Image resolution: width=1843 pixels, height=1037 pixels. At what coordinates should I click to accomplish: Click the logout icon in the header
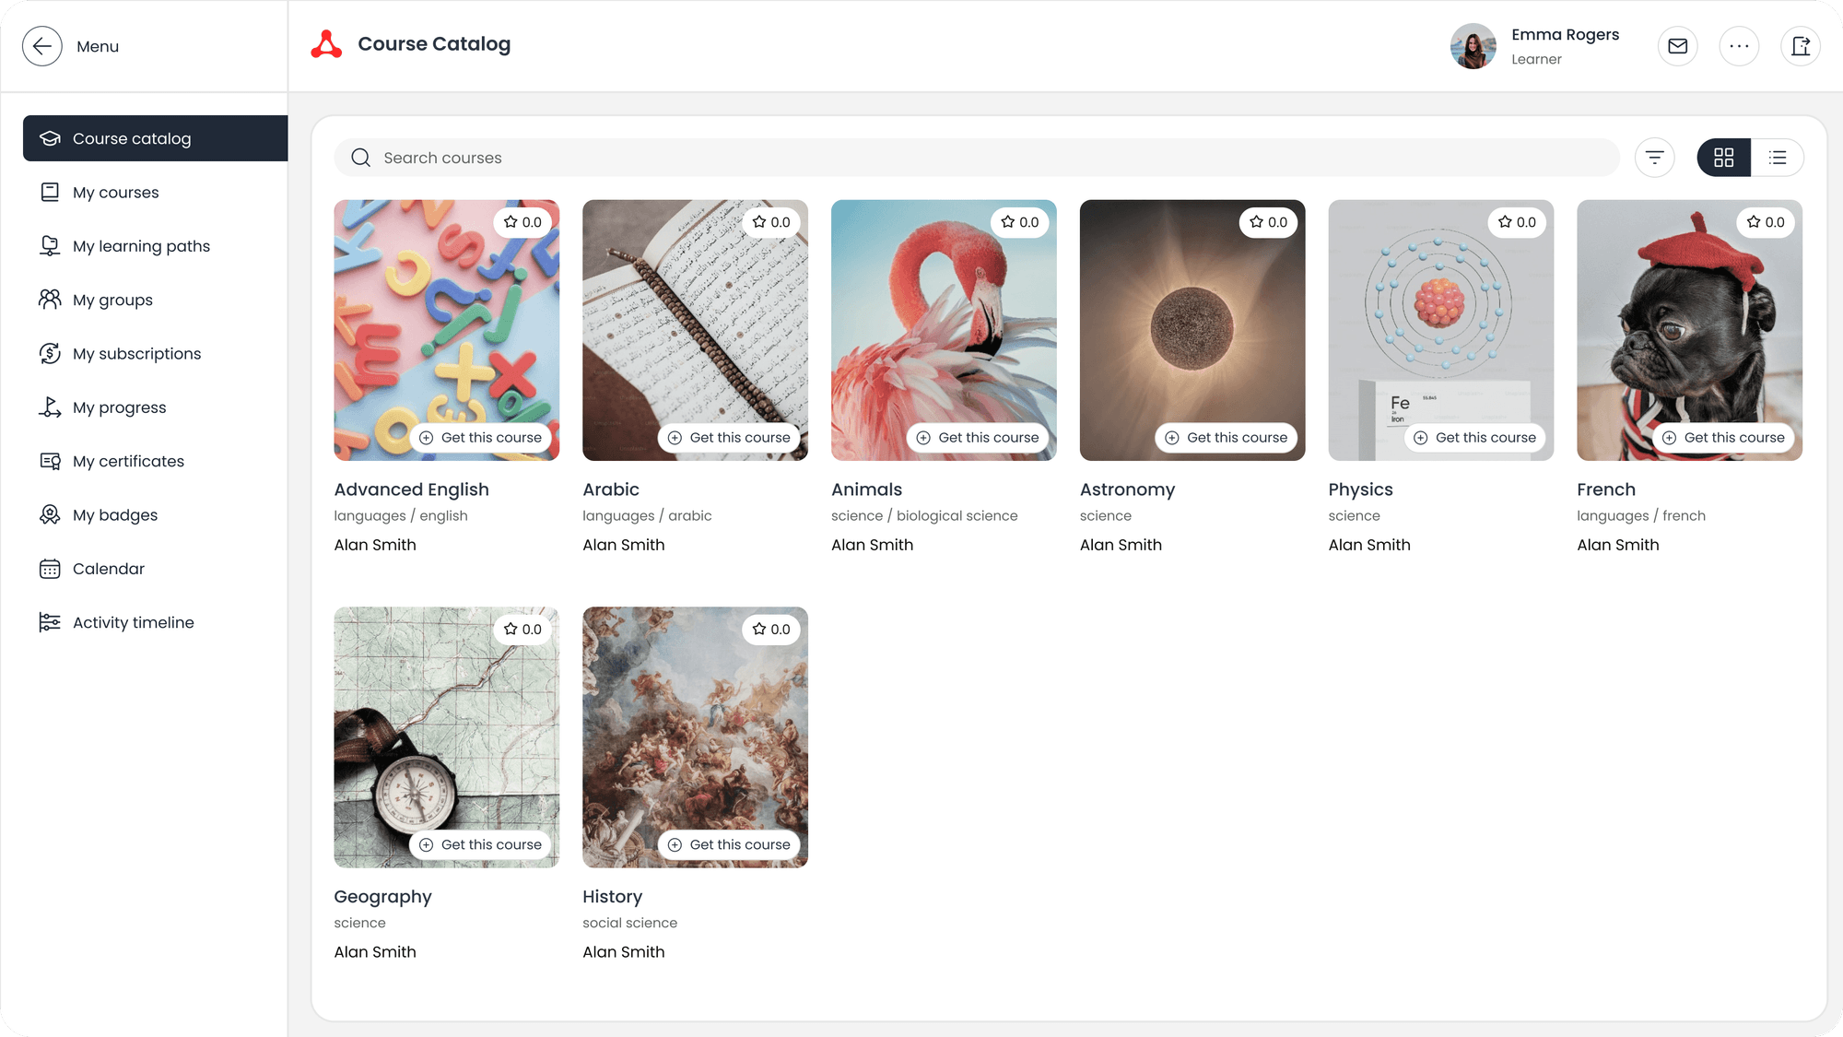click(1802, 45)
